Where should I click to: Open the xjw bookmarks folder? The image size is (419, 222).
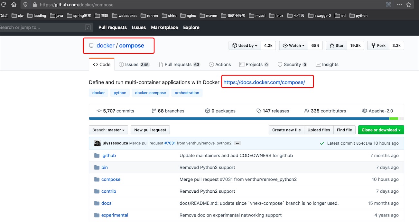tap(17, 15)
